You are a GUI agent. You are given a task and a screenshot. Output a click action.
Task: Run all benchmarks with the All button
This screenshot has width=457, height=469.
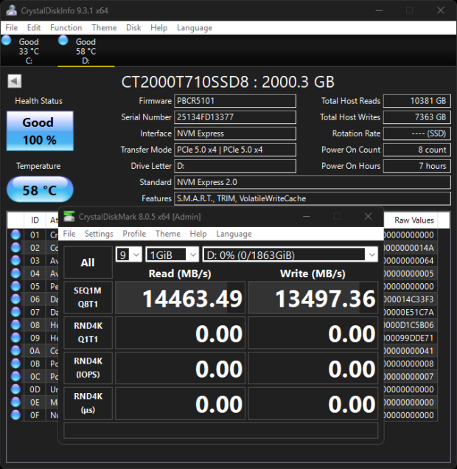click(88, 263)
